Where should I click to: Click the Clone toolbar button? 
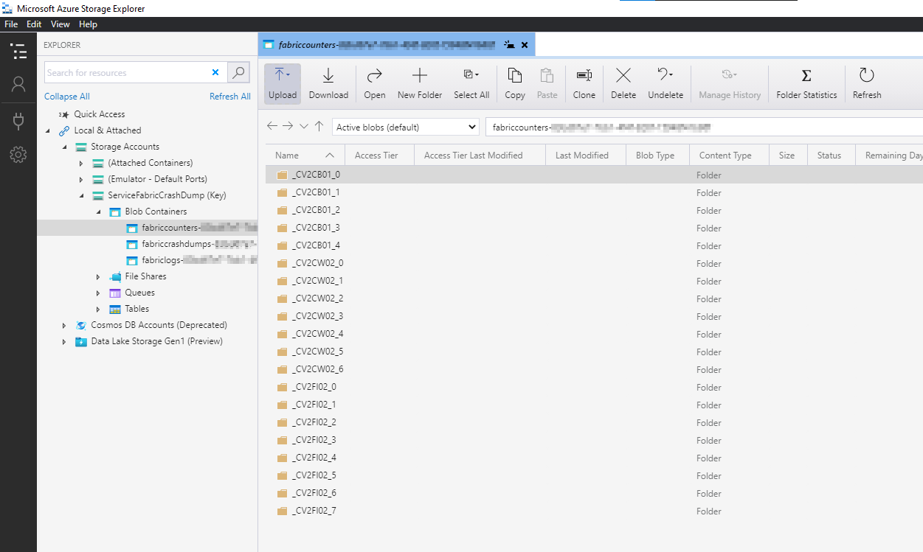click(584, 83)
